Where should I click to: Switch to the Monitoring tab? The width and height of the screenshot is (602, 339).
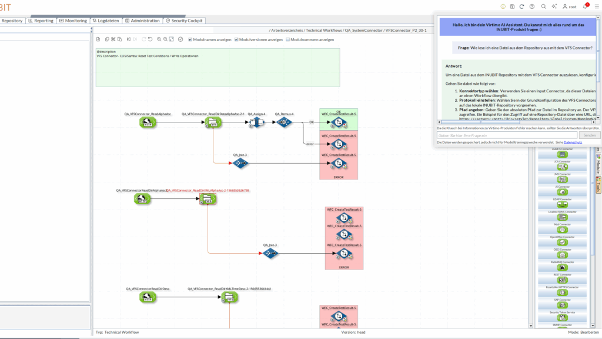(x=73, y=21)
